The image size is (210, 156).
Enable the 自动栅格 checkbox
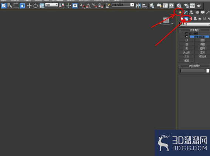tap(186, 33)
